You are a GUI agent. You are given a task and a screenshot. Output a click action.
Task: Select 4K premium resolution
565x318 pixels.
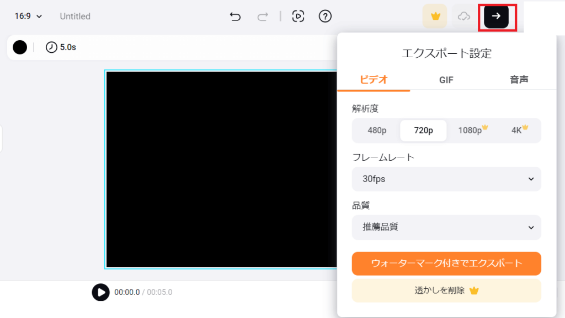519,130
